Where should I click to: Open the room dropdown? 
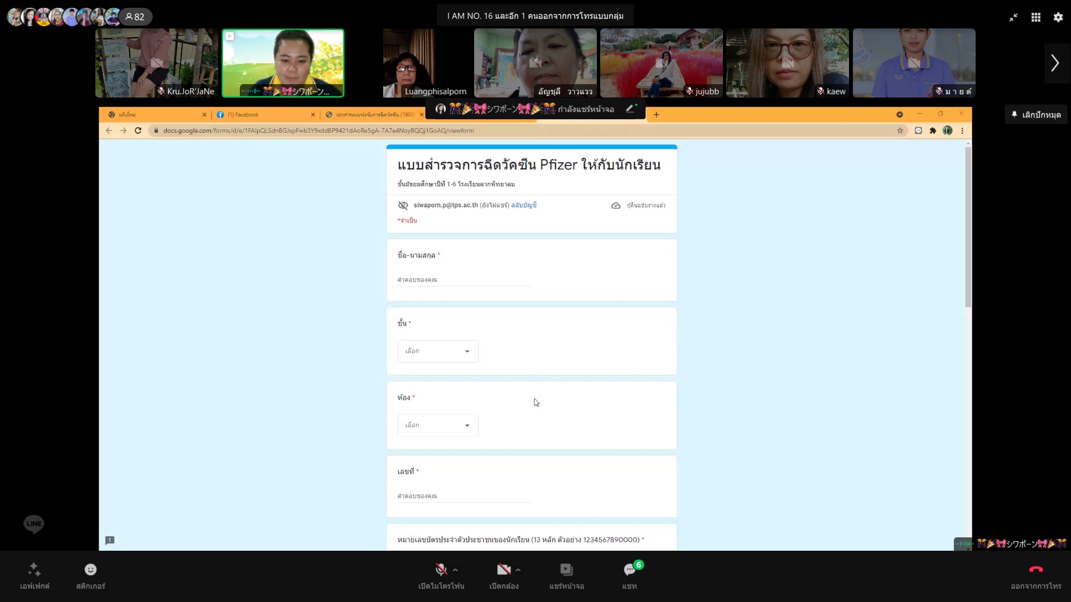click(438, 425)
